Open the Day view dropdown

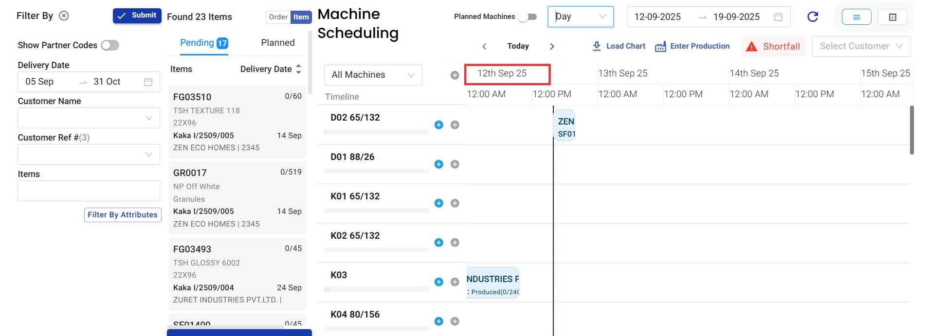click(580, 17)
